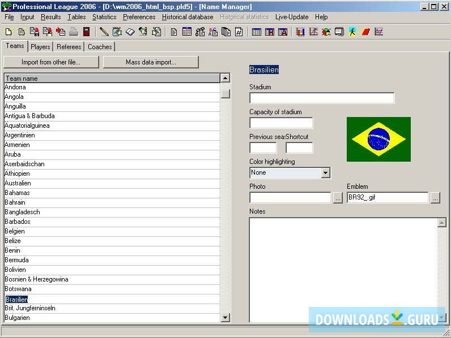The image size is (451, 338).
Task: Open the Statistics menu
Action: pyautogui.click(x=104, y=17)
